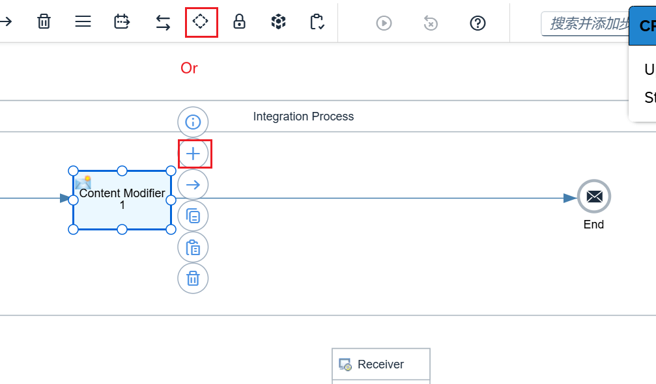Select the End message event
656x384 pixels.
(593, 197)
